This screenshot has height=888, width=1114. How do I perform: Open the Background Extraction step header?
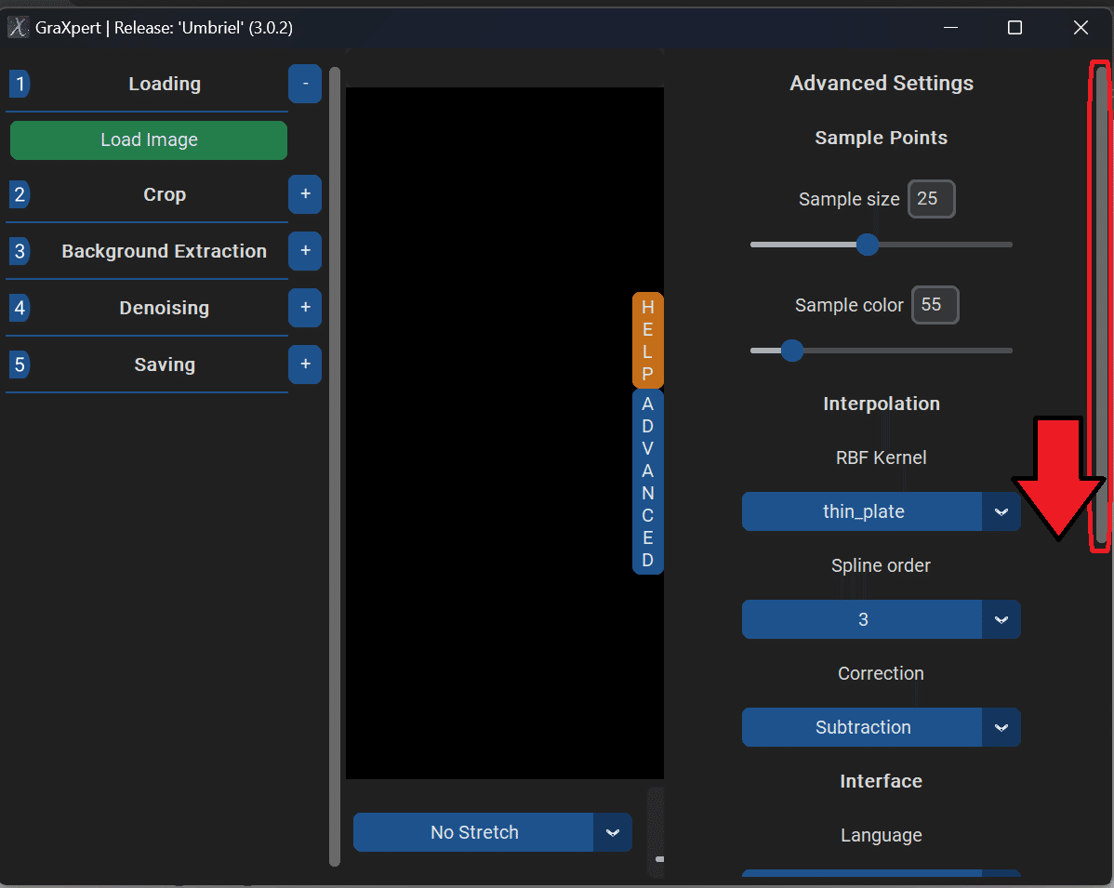(164, 251)
